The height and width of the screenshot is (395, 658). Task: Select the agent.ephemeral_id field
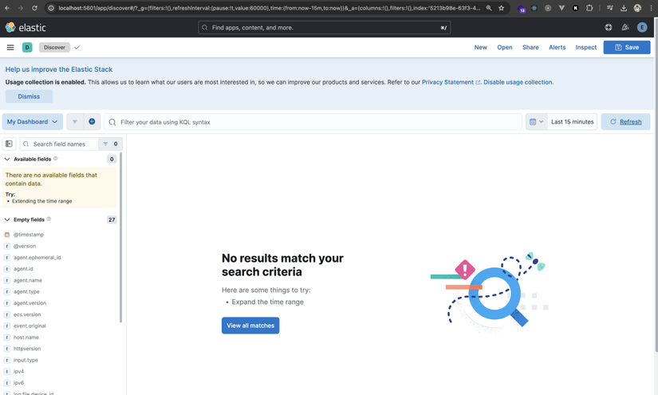[x=37, y=257]
